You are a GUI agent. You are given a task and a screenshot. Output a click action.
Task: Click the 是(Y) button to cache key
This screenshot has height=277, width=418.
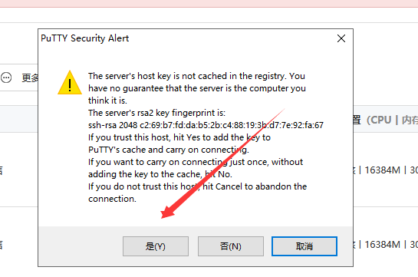[x=156, y=246]
